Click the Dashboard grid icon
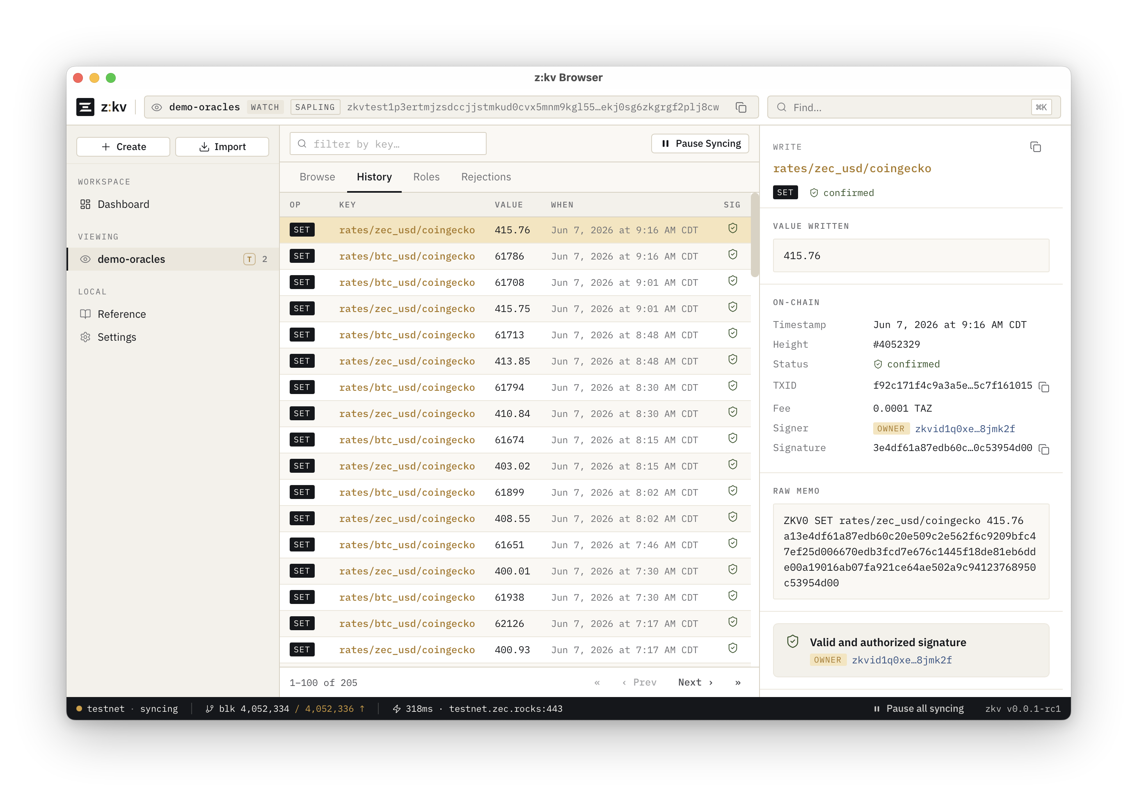The height and width of the screenshot is (786, 1137). 85,204
